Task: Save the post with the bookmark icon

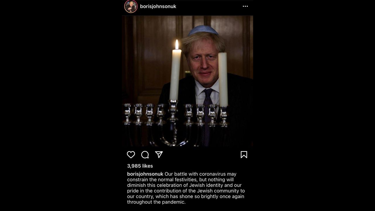Action: point(244,155)
